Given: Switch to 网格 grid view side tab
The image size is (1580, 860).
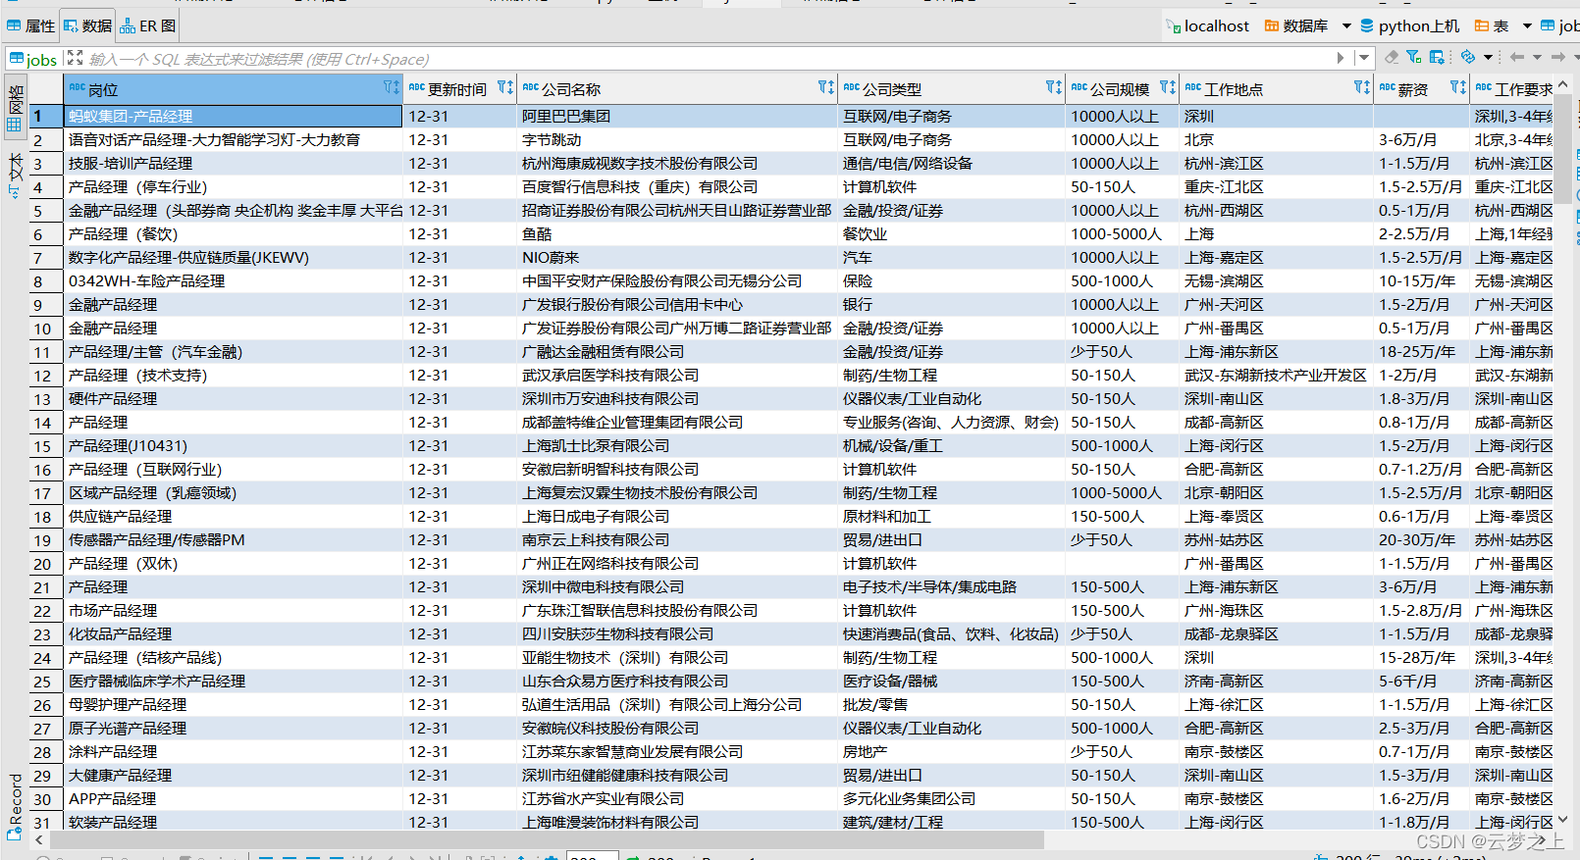Looking at the screenshot, I should point(15,106).
